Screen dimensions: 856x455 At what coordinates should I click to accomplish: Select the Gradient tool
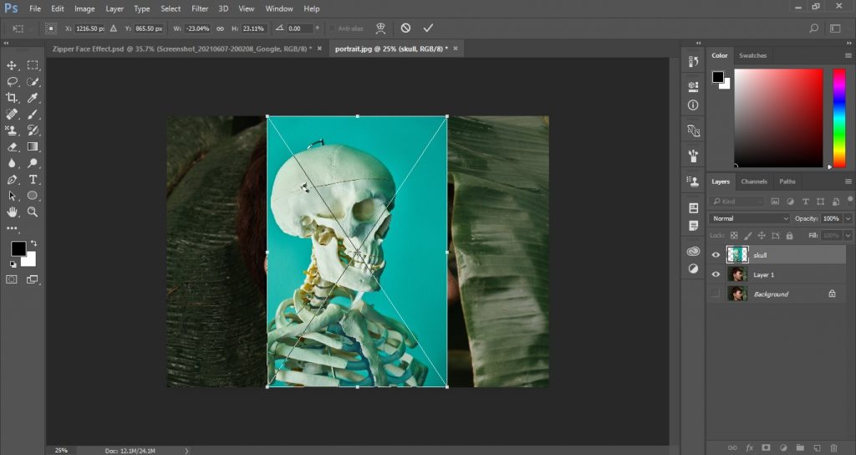[33, 146]
